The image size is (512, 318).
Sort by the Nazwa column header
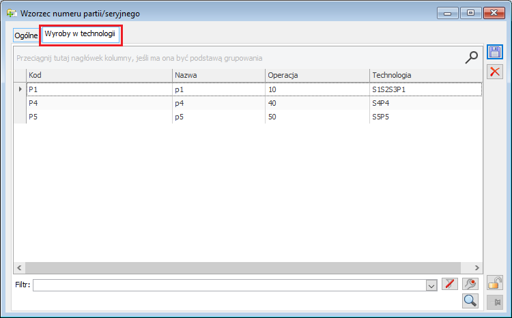coord(218,75)
